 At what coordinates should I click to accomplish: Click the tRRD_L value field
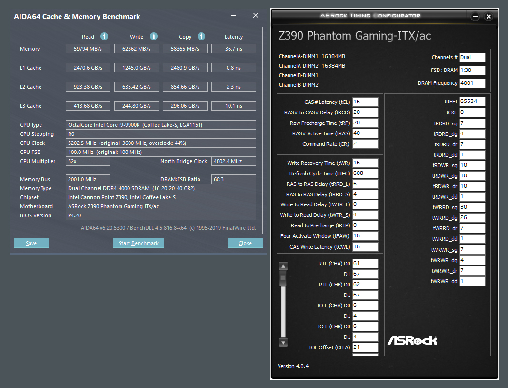[x=365, y=184]
